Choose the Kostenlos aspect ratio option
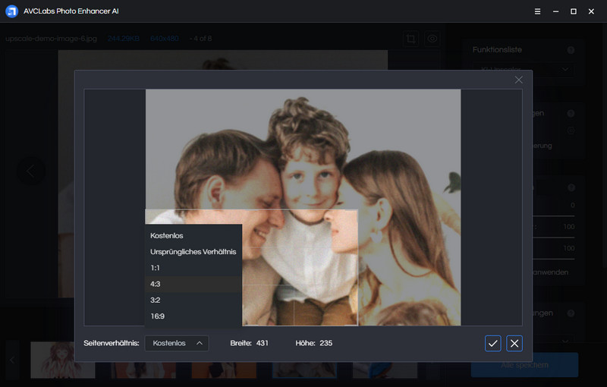 tap(193, 235)
